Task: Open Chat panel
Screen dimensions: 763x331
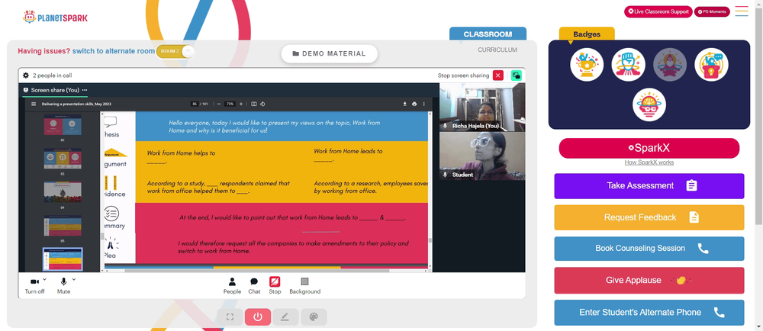Action: [x=254, y=286]
